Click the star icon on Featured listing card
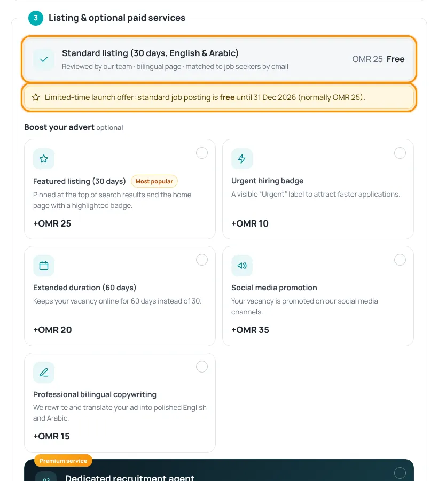Image resolution: width=438 pixels, height=481 pixels. click(x=44, y=159)
